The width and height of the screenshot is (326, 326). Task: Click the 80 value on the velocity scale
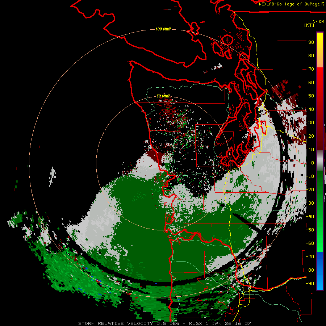click(x=311, y=56)
